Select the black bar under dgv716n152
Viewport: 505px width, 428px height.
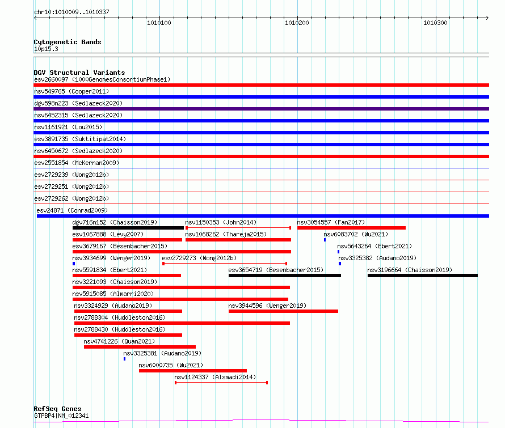pos(128,228)
